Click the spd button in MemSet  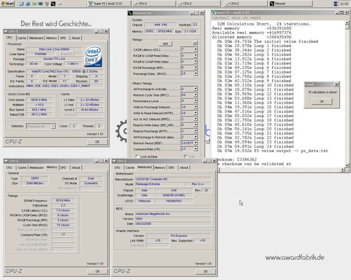(x=165, y=44)
